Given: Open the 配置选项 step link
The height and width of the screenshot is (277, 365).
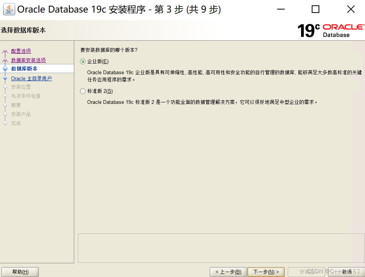Looking at the screenshot, I should coord(21,51).
